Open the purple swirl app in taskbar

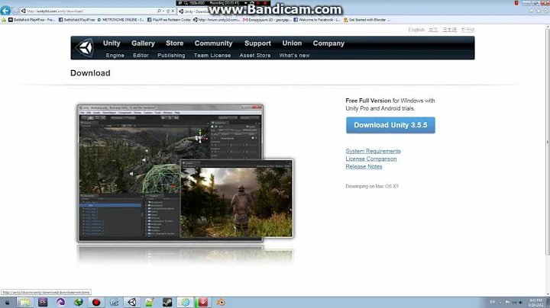coord(60,303)
